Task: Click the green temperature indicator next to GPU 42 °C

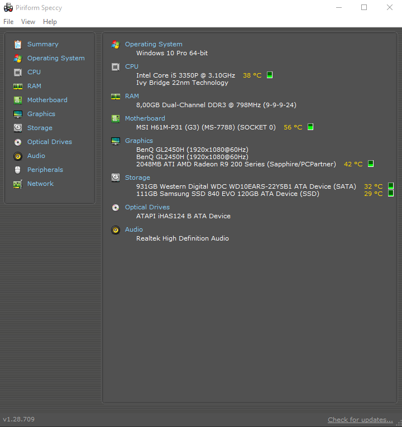Action: click(371, 164)
